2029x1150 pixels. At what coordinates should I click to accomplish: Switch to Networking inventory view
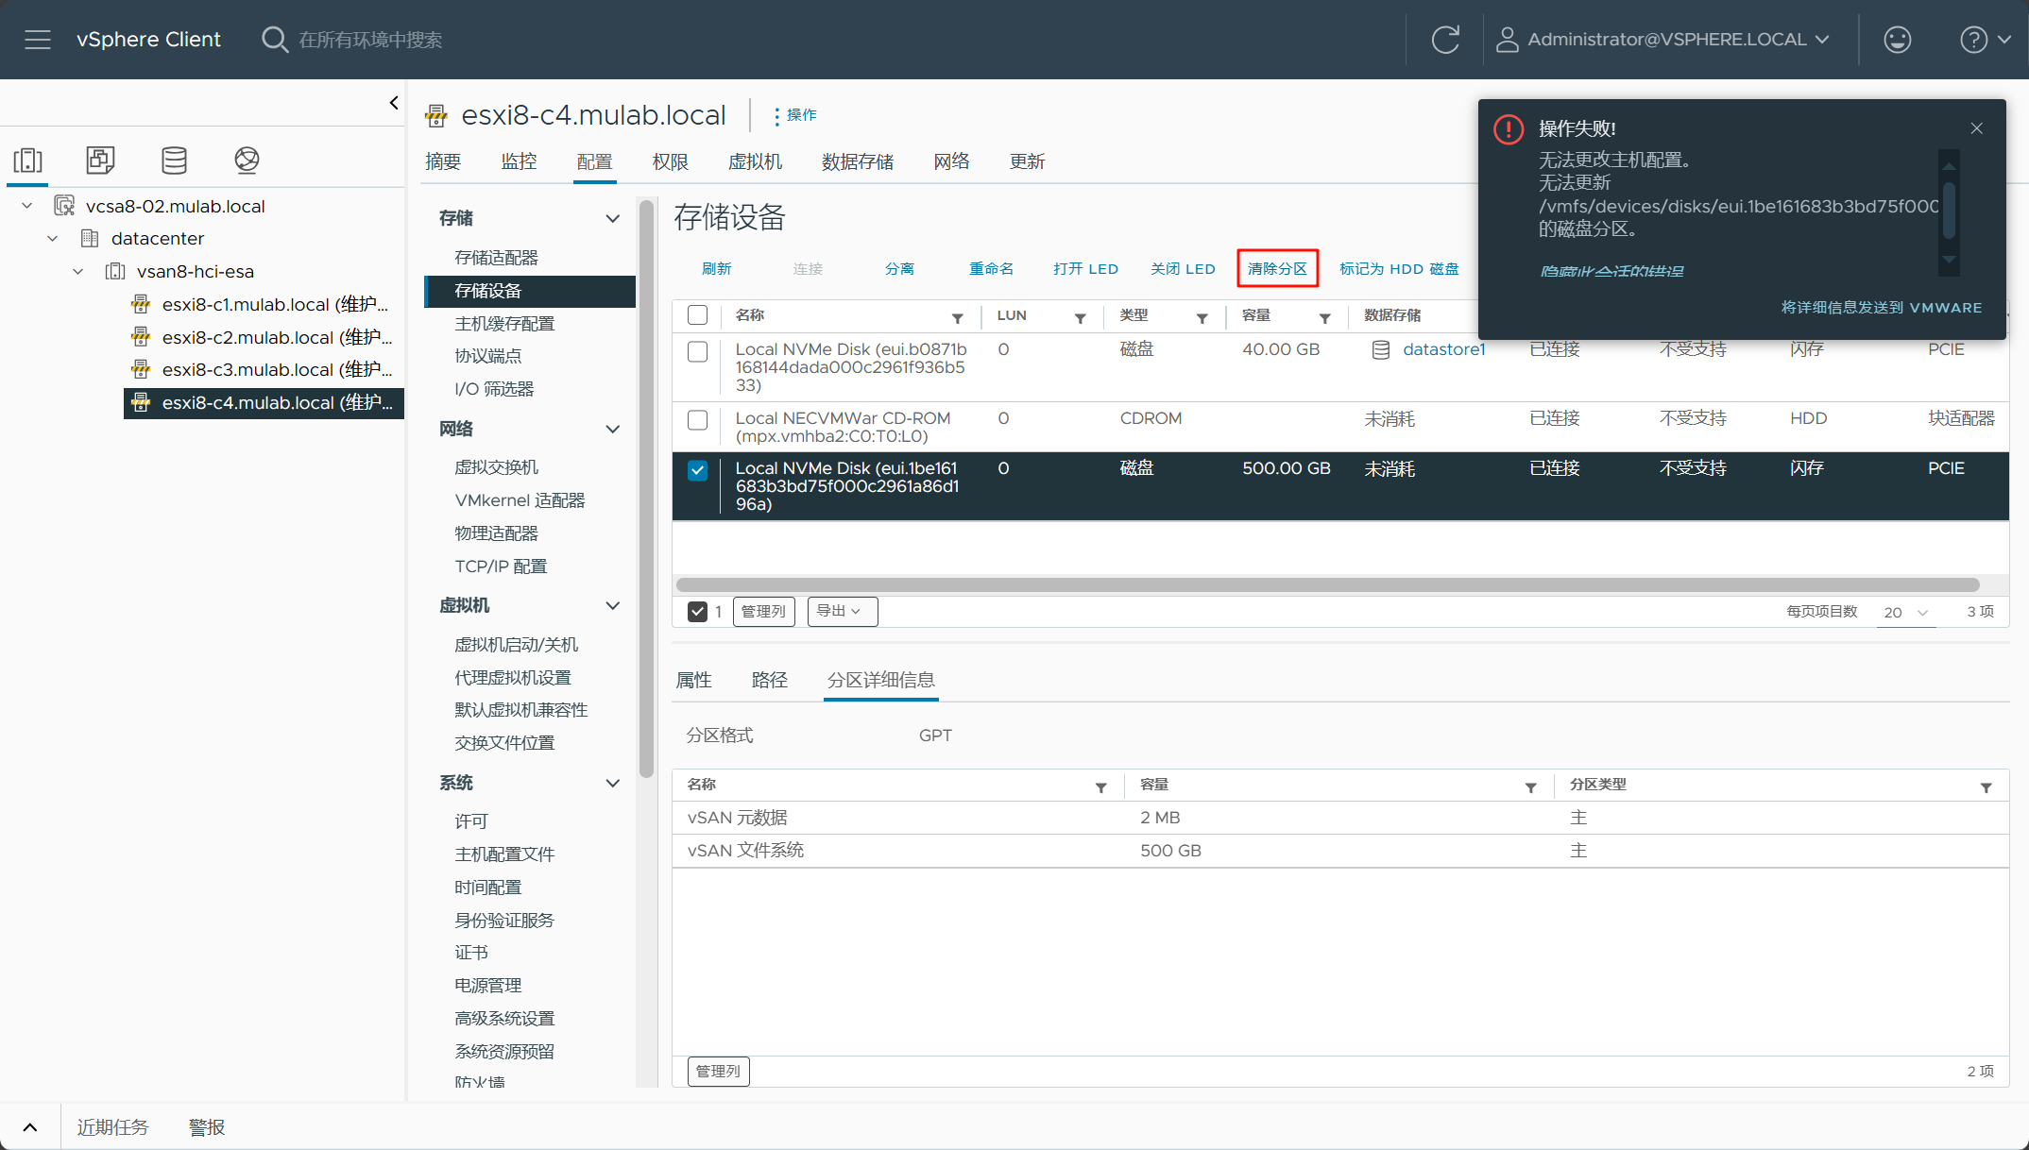click(247, 160)
